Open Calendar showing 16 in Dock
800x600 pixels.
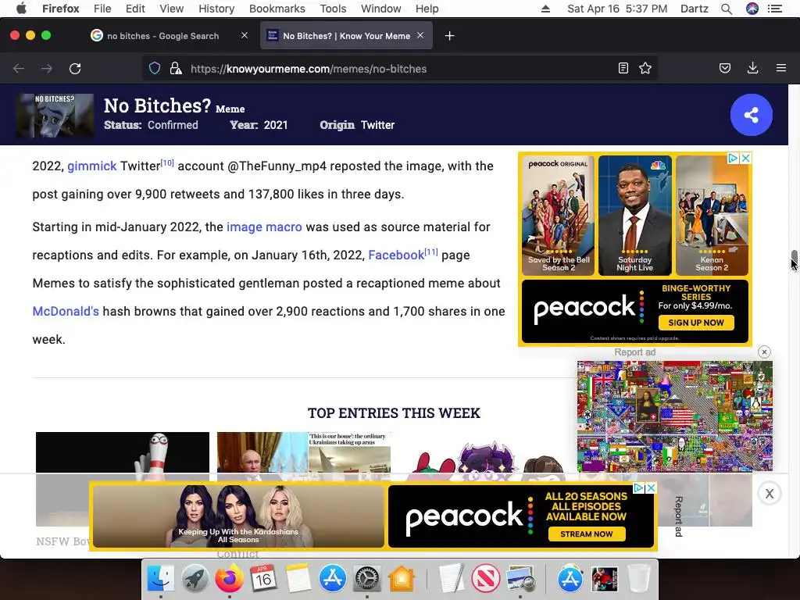263,579
